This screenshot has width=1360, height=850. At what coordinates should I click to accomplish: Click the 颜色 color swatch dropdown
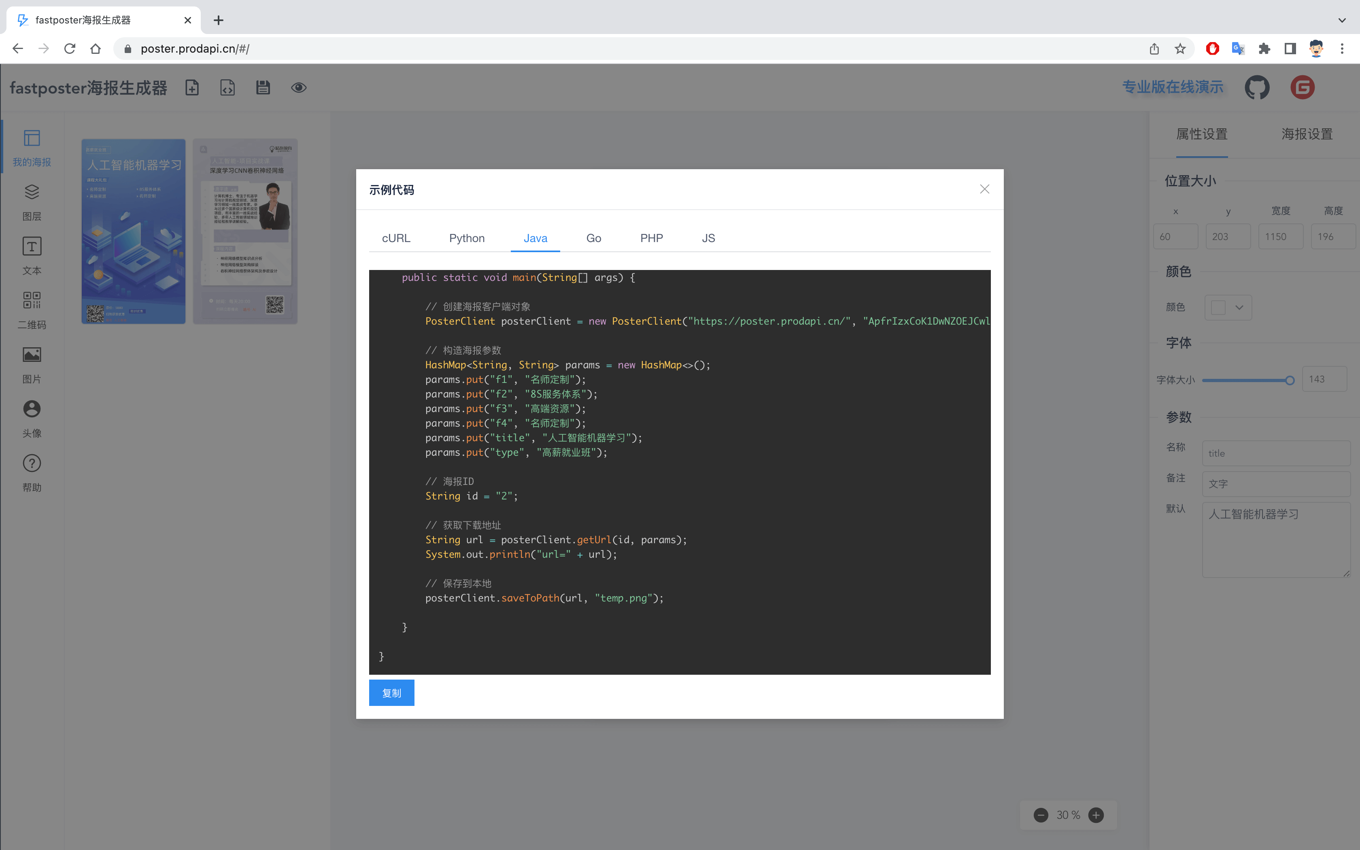[x=1228, y=306]
